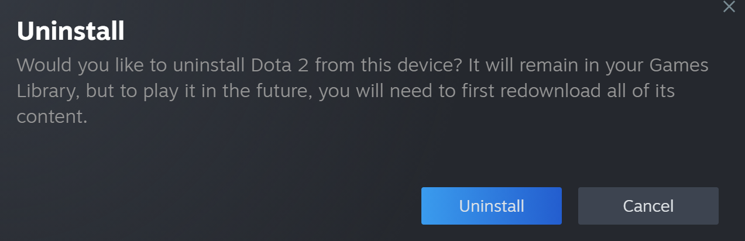Hit the X at the dialog's top corner
Screen dimensions: 745x241
[729, 6]
